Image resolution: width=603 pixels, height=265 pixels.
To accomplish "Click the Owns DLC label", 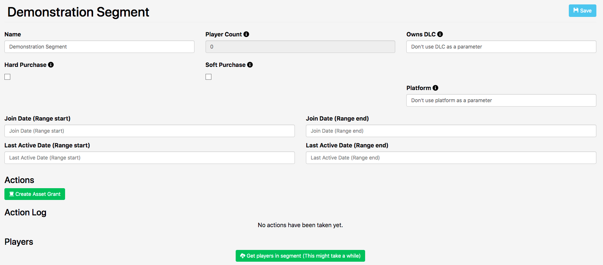I will point(421,34).
